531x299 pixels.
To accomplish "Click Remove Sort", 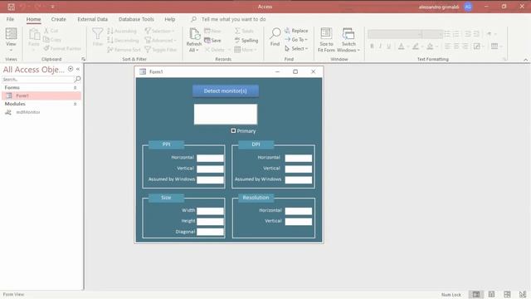I will [124, 50].
